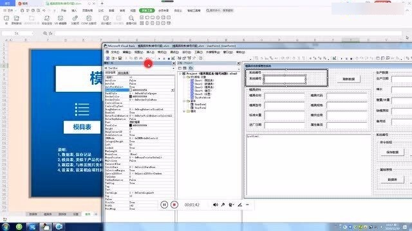Click the Project Explorer toolbar icon
412x231 pixels.
(180, 58)
